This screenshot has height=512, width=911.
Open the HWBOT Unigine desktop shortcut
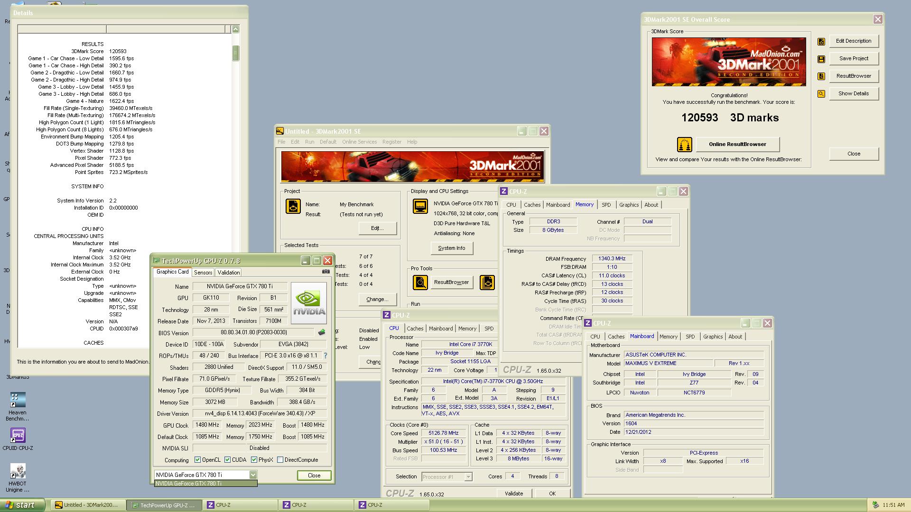pos(18,478)
